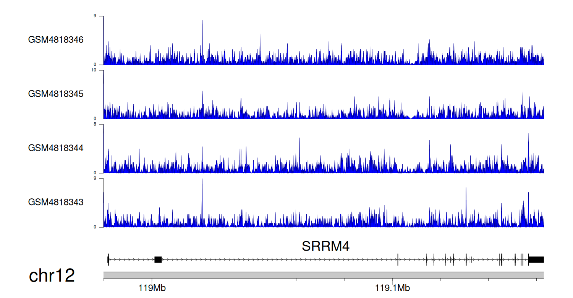Screen dimensions: 573x298
Task: Select the wide SRRM4 exon block near 119Mb
Action: pyautogui.click(x=158, y=260)
